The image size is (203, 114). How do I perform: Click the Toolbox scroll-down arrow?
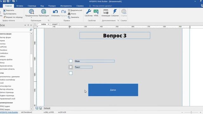pos(31,109)
